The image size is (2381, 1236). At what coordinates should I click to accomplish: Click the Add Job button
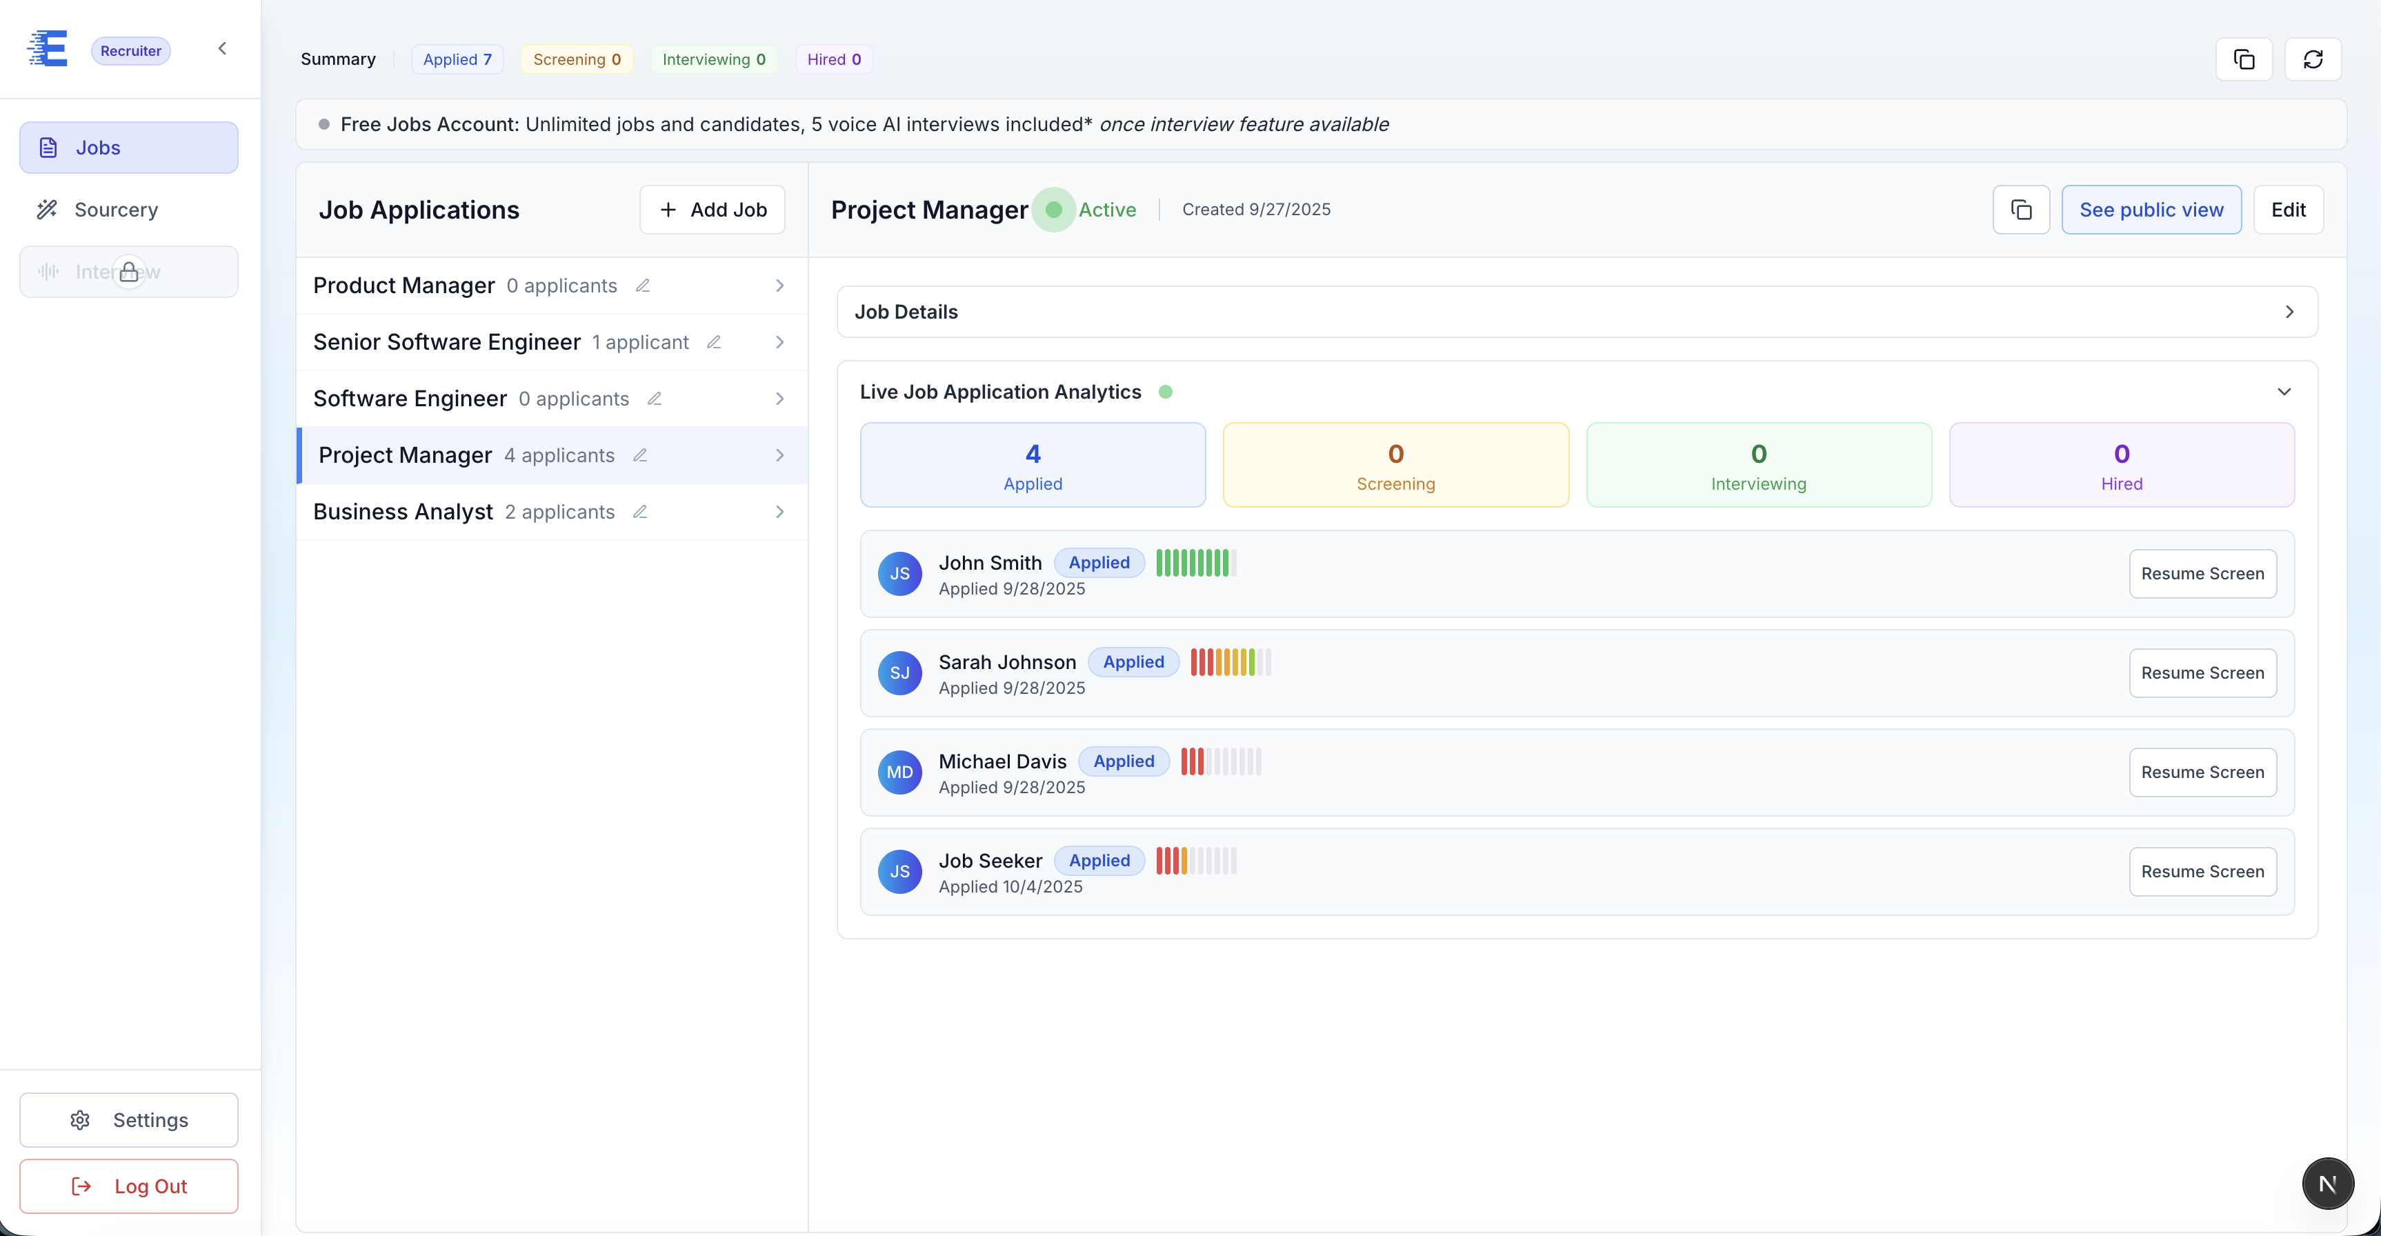click(x=712, y=210)
